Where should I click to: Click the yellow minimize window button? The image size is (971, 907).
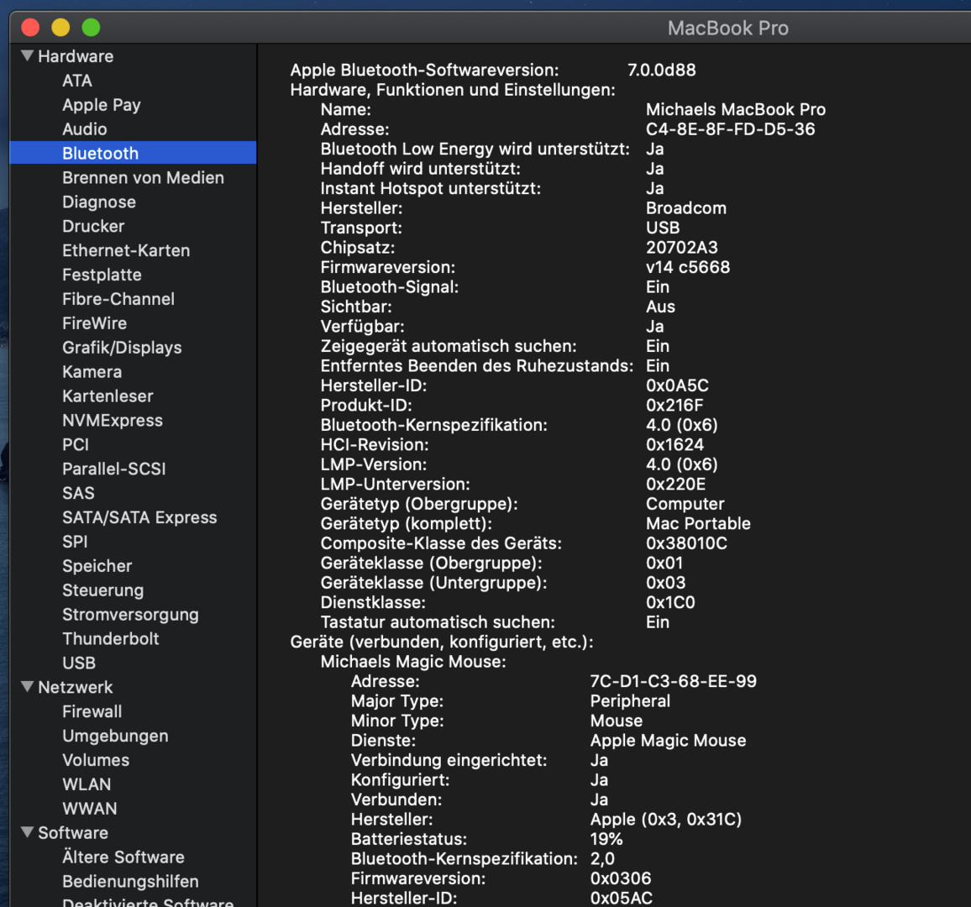tap(60, 28)
